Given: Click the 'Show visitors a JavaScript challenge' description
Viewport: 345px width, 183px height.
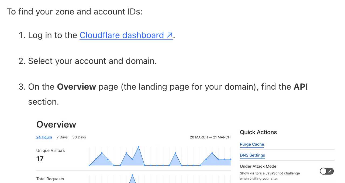Looking at the screenshot, I should click(x=270, y=176).
